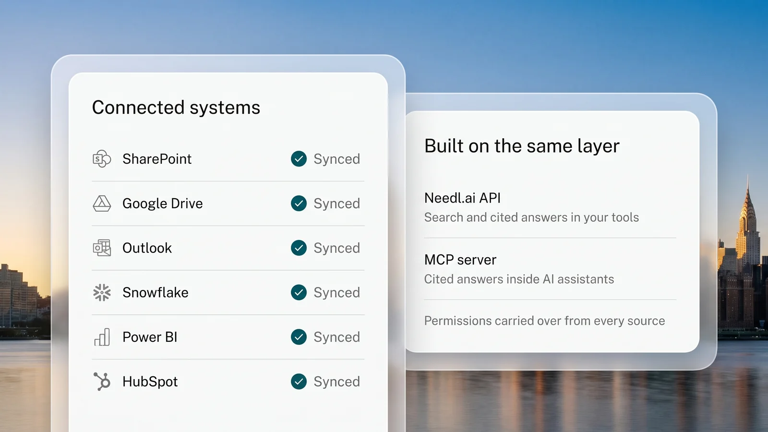Click the SharePoint logo icon
Screen dimensions: 768x432
pos(102,159)
